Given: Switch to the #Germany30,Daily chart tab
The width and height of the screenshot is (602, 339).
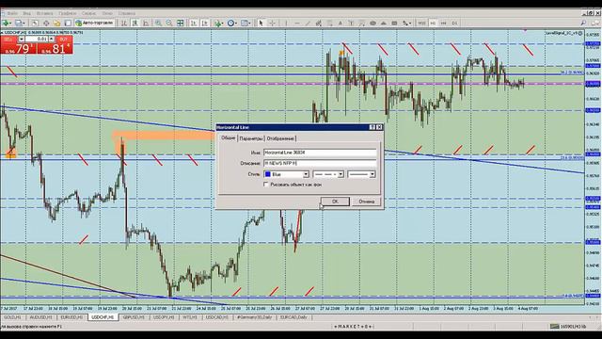Looking at the screenshot, I should click(x=254, y=317).
